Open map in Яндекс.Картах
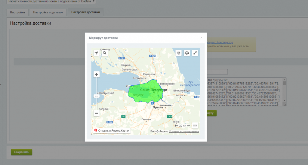The width and height of the screenshot is (308, 165). [x=112, y=131]
